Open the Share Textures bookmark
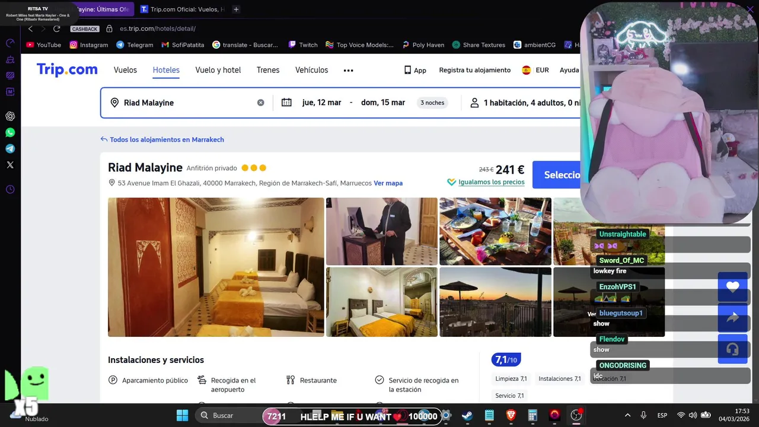This screenshot has height=427, width=759. tap(479, 44)
